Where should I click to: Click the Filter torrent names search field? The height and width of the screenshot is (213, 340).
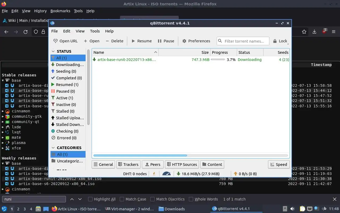point(243,41)
